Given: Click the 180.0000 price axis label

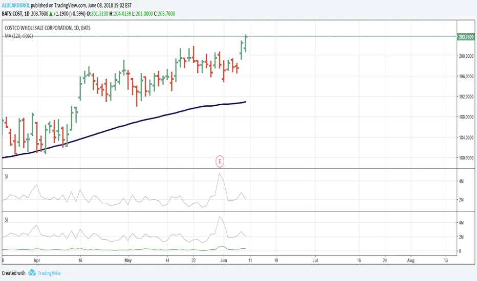Looking at the screenshot, I should click(466, 158).
